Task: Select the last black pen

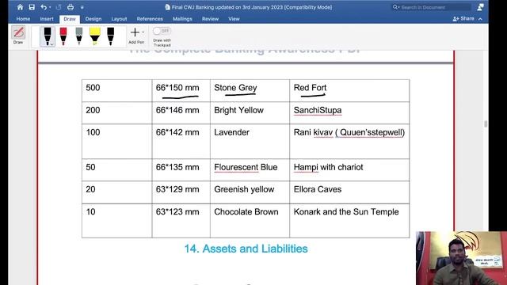Action: pyautogui.click(x=111, y=36)
